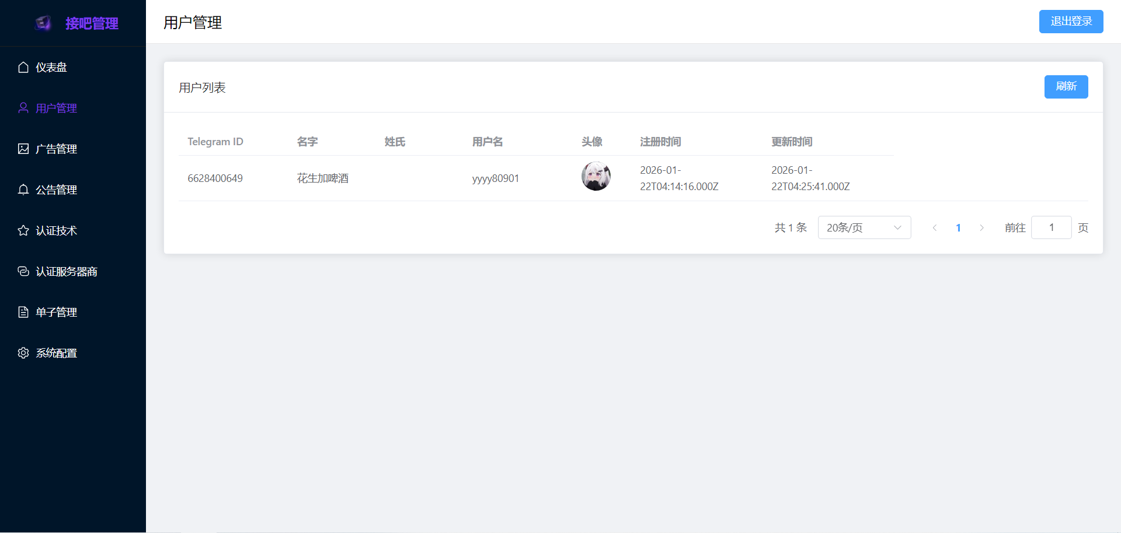Screen dimensions: 1121x533
Task: Click the user avatar thumbnail
Action: pos(596,177)
